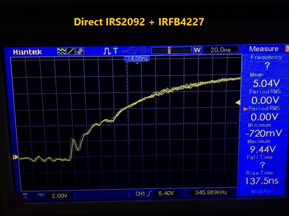The width and height of the screenshot is (289, 216).
Task: Tap the rising-edge trigger slope icon
Action: point(149,193)
